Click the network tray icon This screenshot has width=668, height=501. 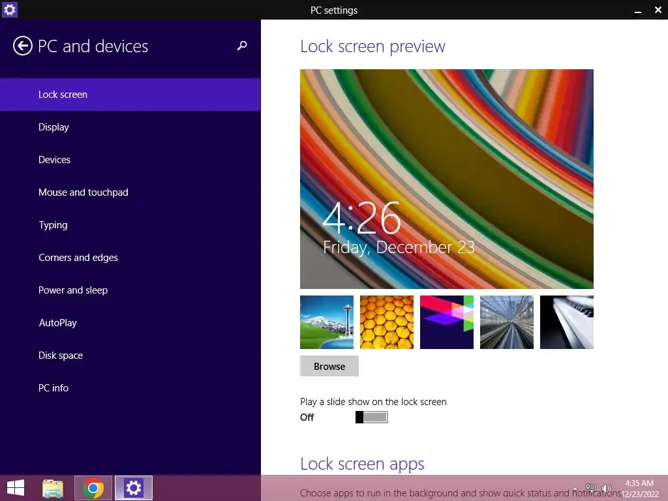[x=591, y=489]
